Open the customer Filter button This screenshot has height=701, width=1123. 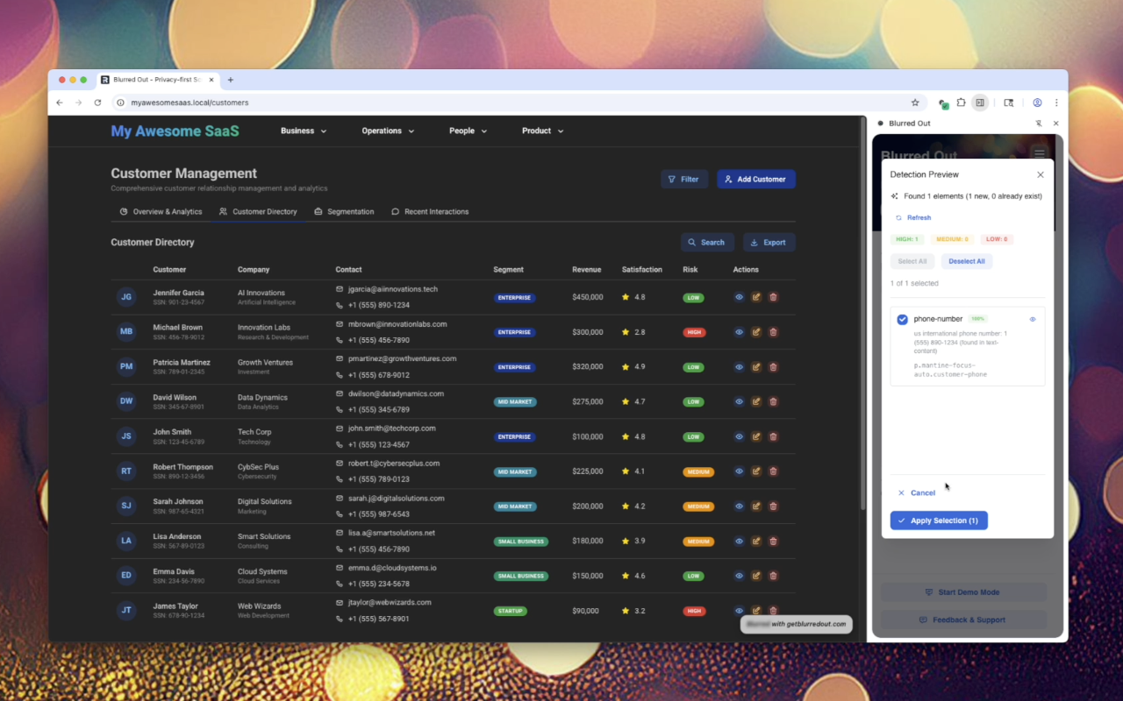point(684,179)
